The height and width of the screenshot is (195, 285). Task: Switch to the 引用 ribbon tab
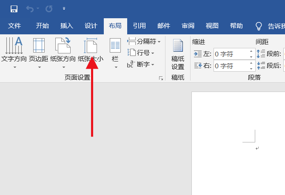pyautogui.click(x=140, y=26)
